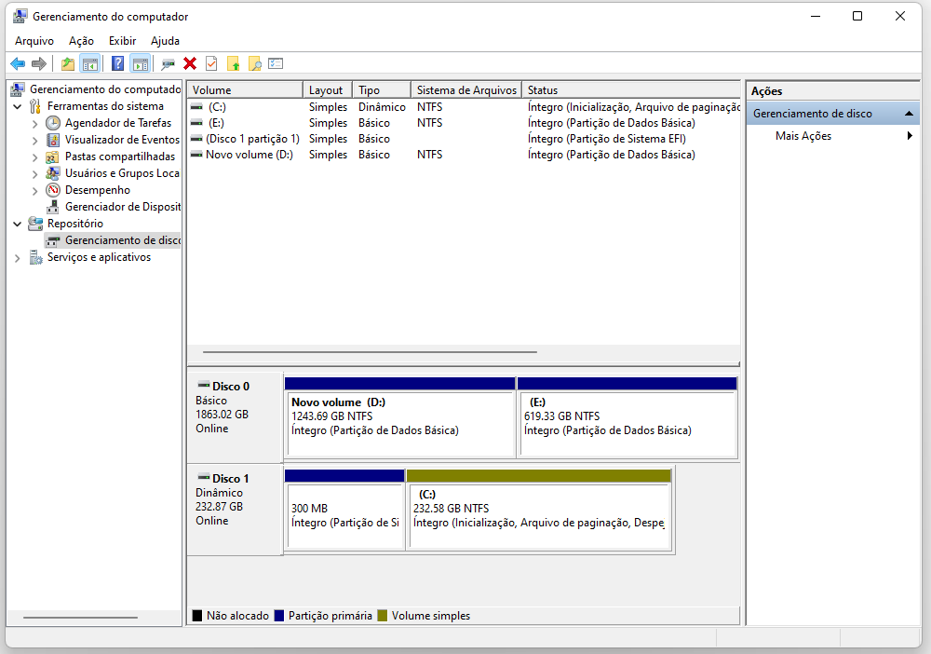Click the Forward navigation arrow

point(37,63)
